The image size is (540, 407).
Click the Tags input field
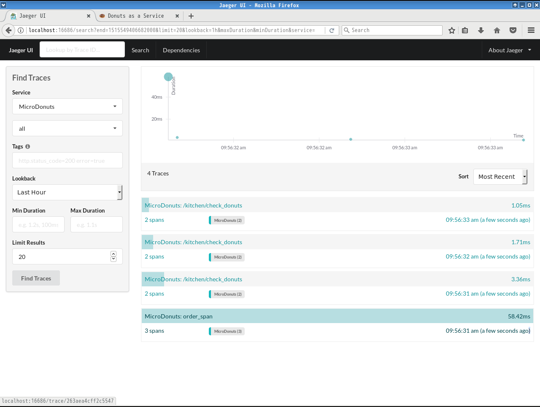pyautogui.click(x=67, y=160)
